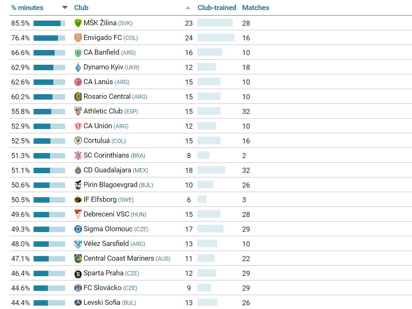Click the MŠK Žilina club crest icon
The width and height of the screenshot is (412, 309).
(x=78, y=23)
